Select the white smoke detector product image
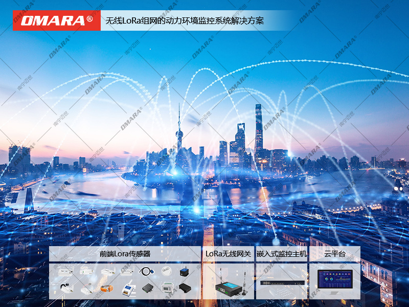 pyautogui.click(x=166, y=271)
